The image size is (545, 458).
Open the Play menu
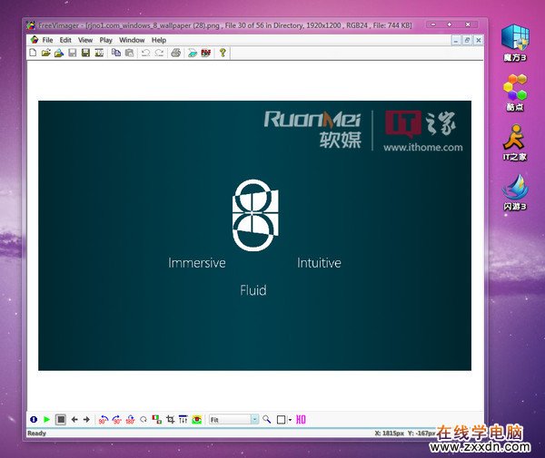tap(106, 40)
